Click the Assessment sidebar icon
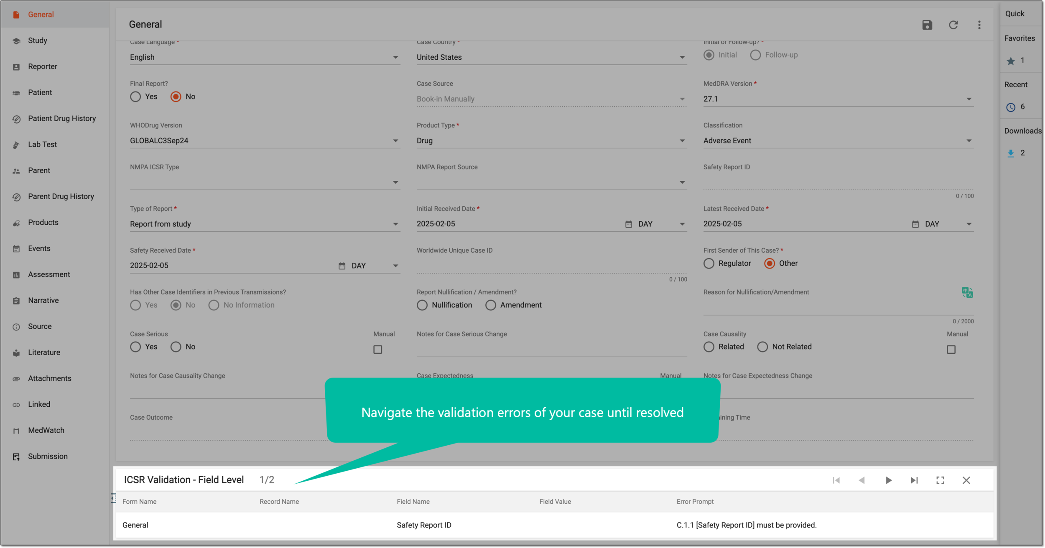Viewport: 1045px width, 548px height. pyautogui.click(x=16, y=275)
